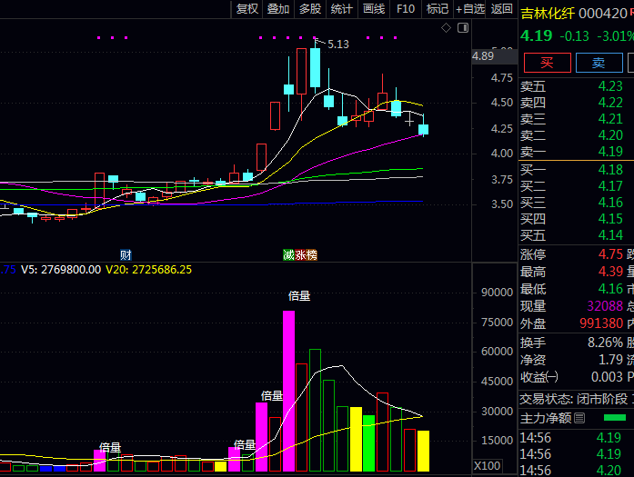Click the 收益(一) 0.003 value
This screenshot has height=477, width=634.
click(x=607, y=377)
